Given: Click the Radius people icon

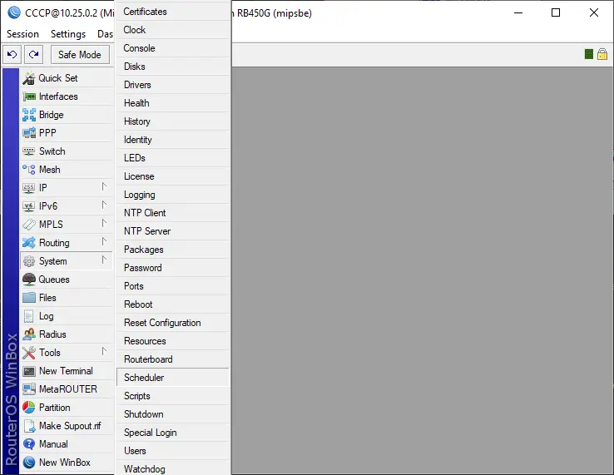Looking at the screenshot, I should point(29,334).
